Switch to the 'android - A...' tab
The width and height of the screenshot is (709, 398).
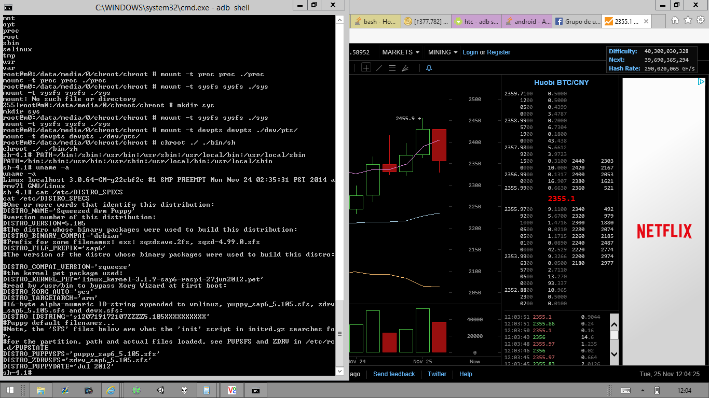pyautogui.click(x=527, y=22)
